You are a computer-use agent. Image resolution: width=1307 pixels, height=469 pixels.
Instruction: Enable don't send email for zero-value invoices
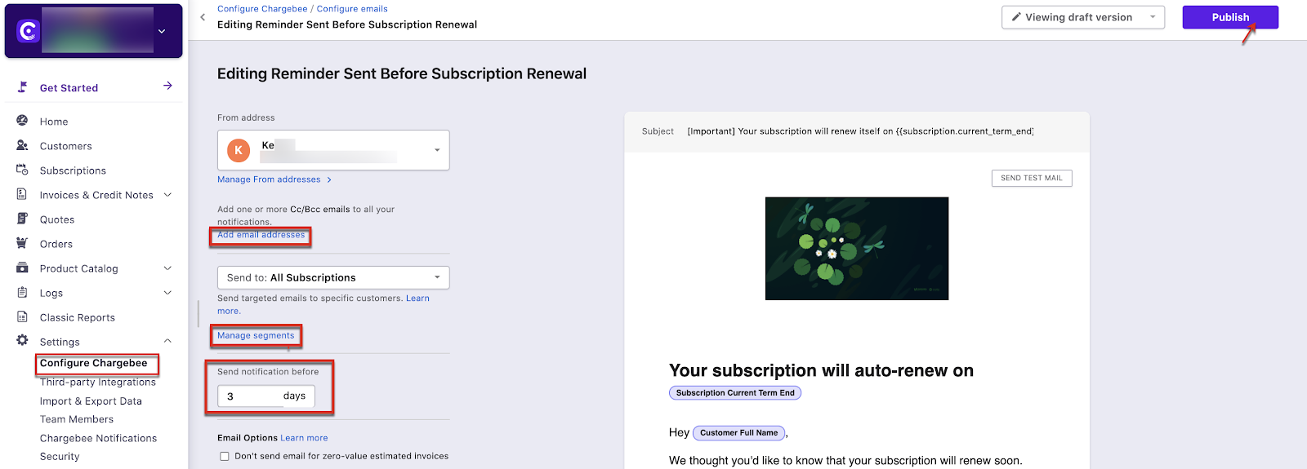(x=225, y=456)
